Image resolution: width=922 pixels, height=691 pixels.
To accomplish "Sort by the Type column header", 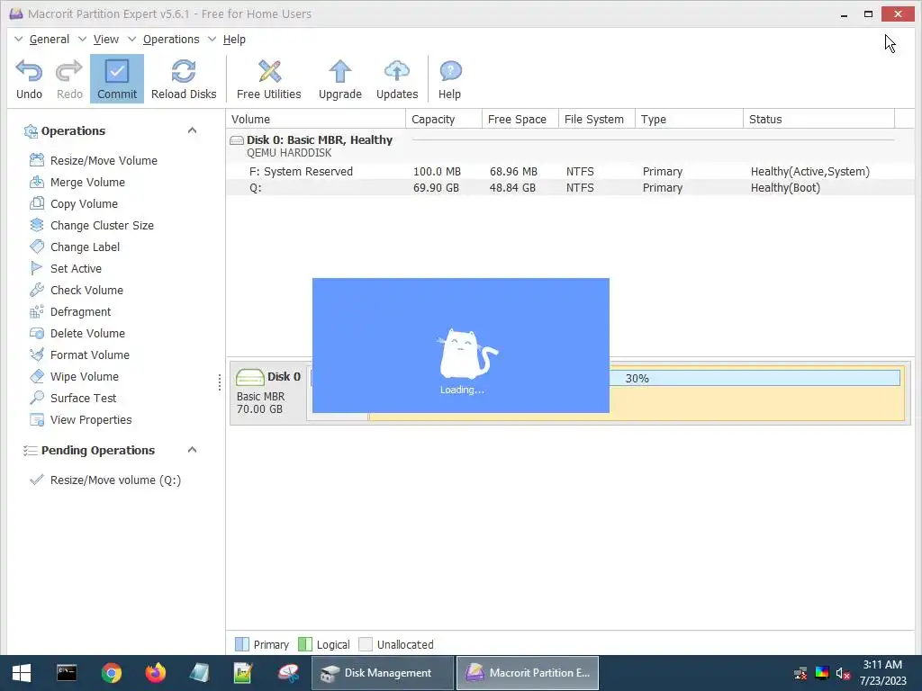I will pyautogui.click(x=689, y=120).
